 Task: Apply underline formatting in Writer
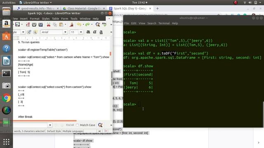point(101,32)
